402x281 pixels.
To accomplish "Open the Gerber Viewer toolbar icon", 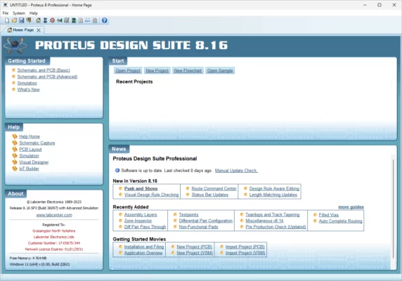I will pyautogui.click(x=67, y=20).
